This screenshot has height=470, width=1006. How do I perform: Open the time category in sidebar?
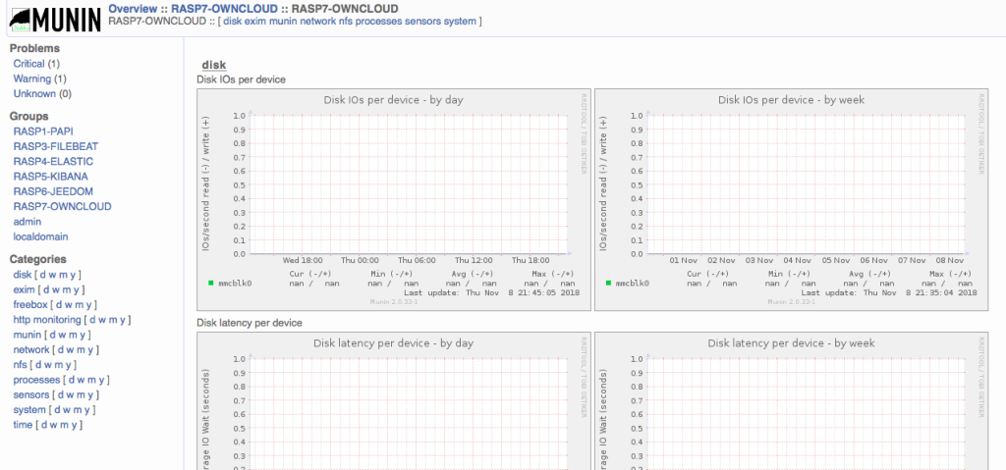(x=23, y=425)
